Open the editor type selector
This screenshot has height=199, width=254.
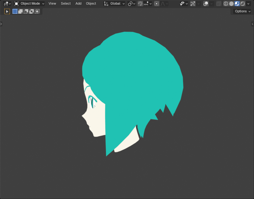(x=7, y=4)
